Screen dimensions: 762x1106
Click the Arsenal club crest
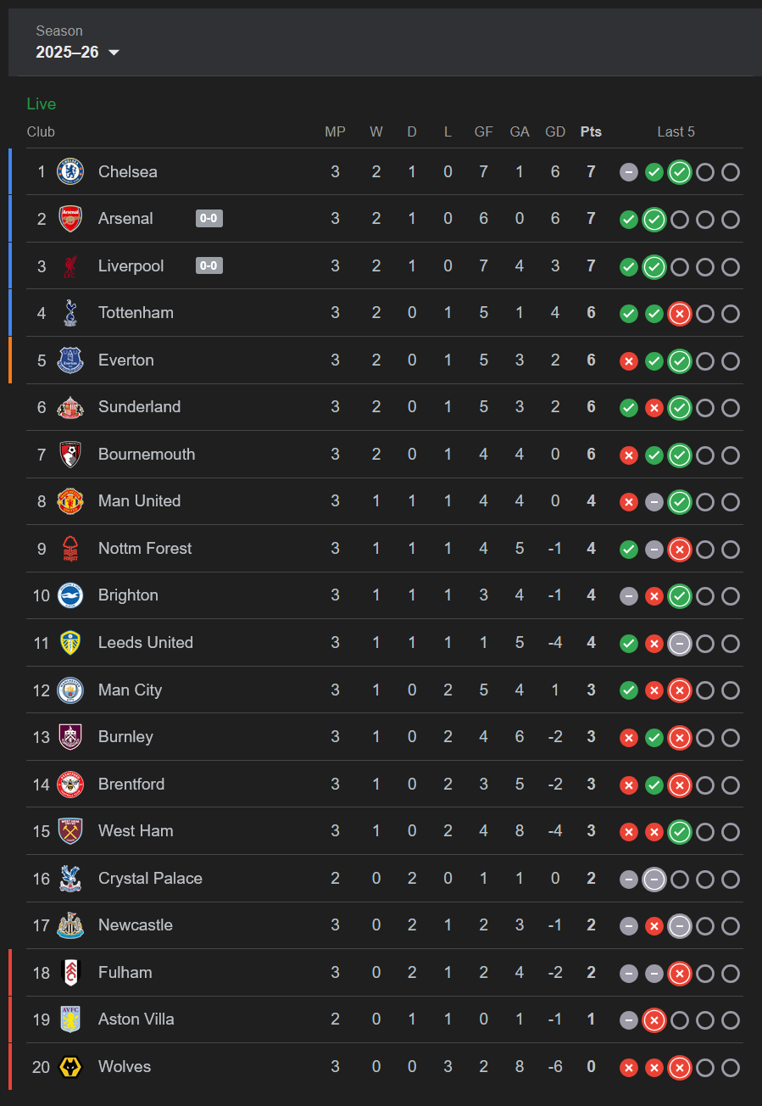(x=70, y=219)
